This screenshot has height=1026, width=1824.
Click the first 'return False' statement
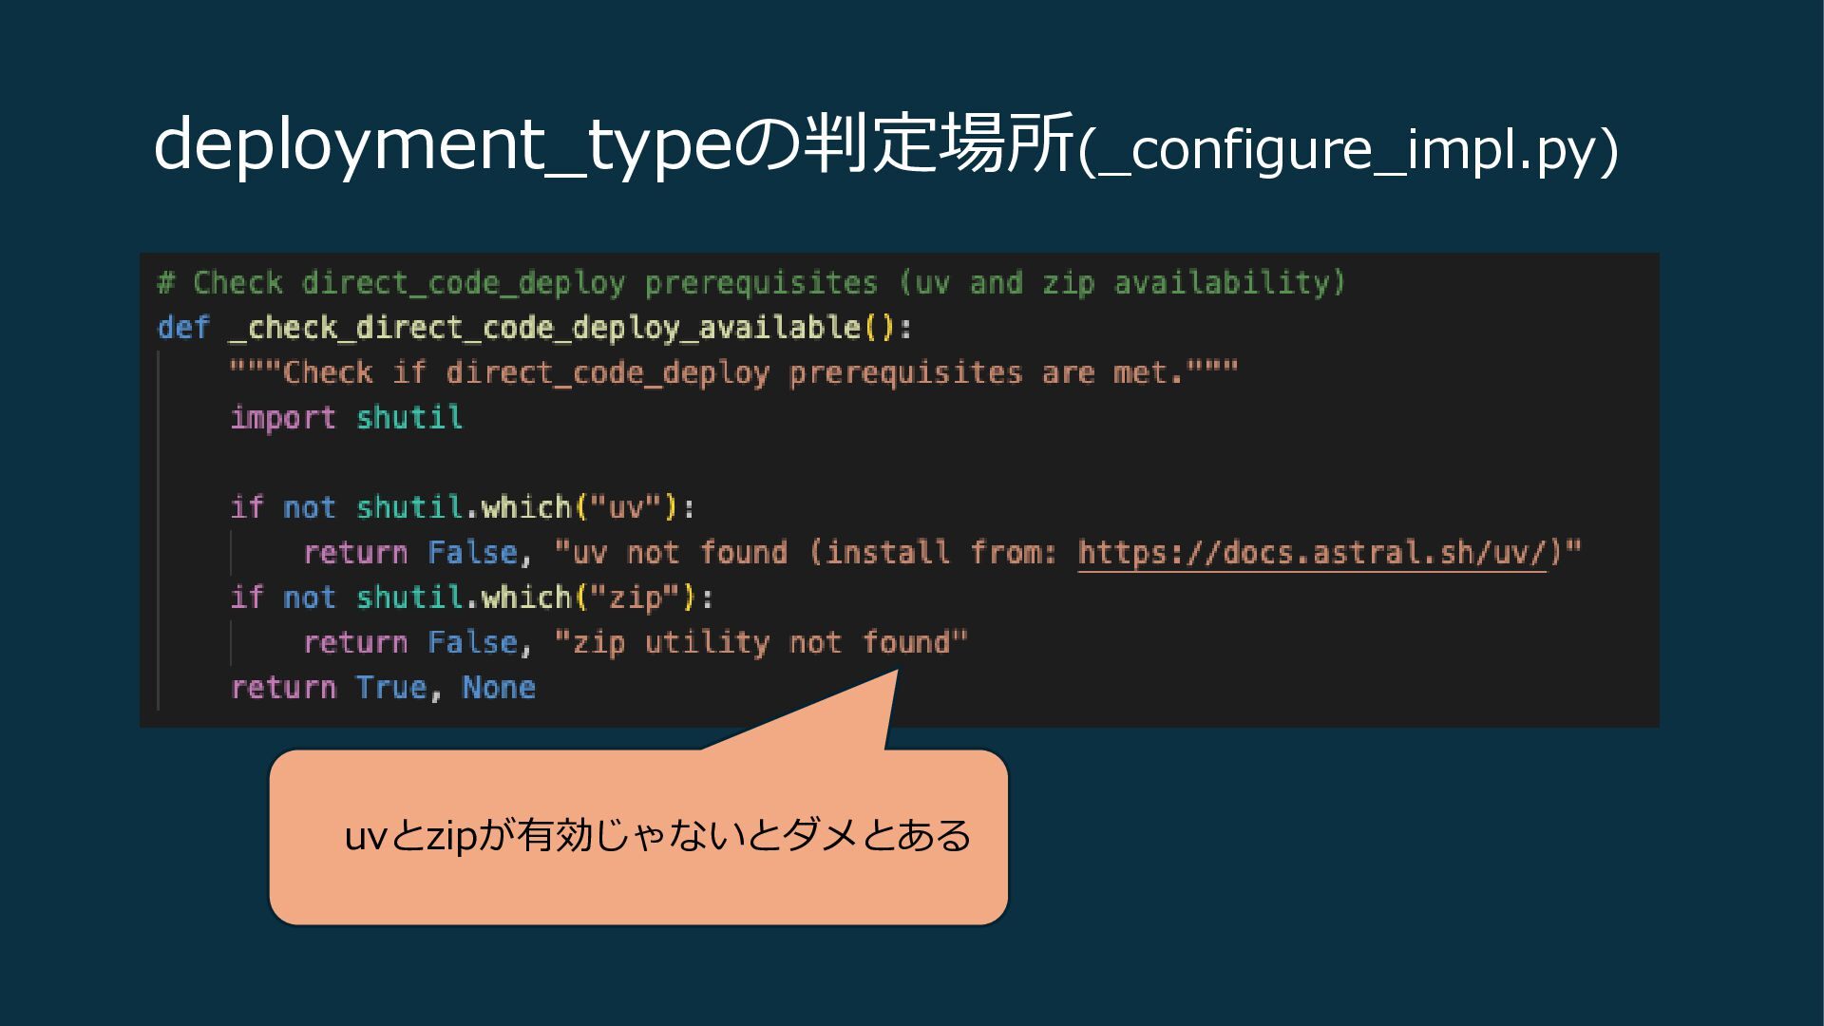click(x=410, y=553)
